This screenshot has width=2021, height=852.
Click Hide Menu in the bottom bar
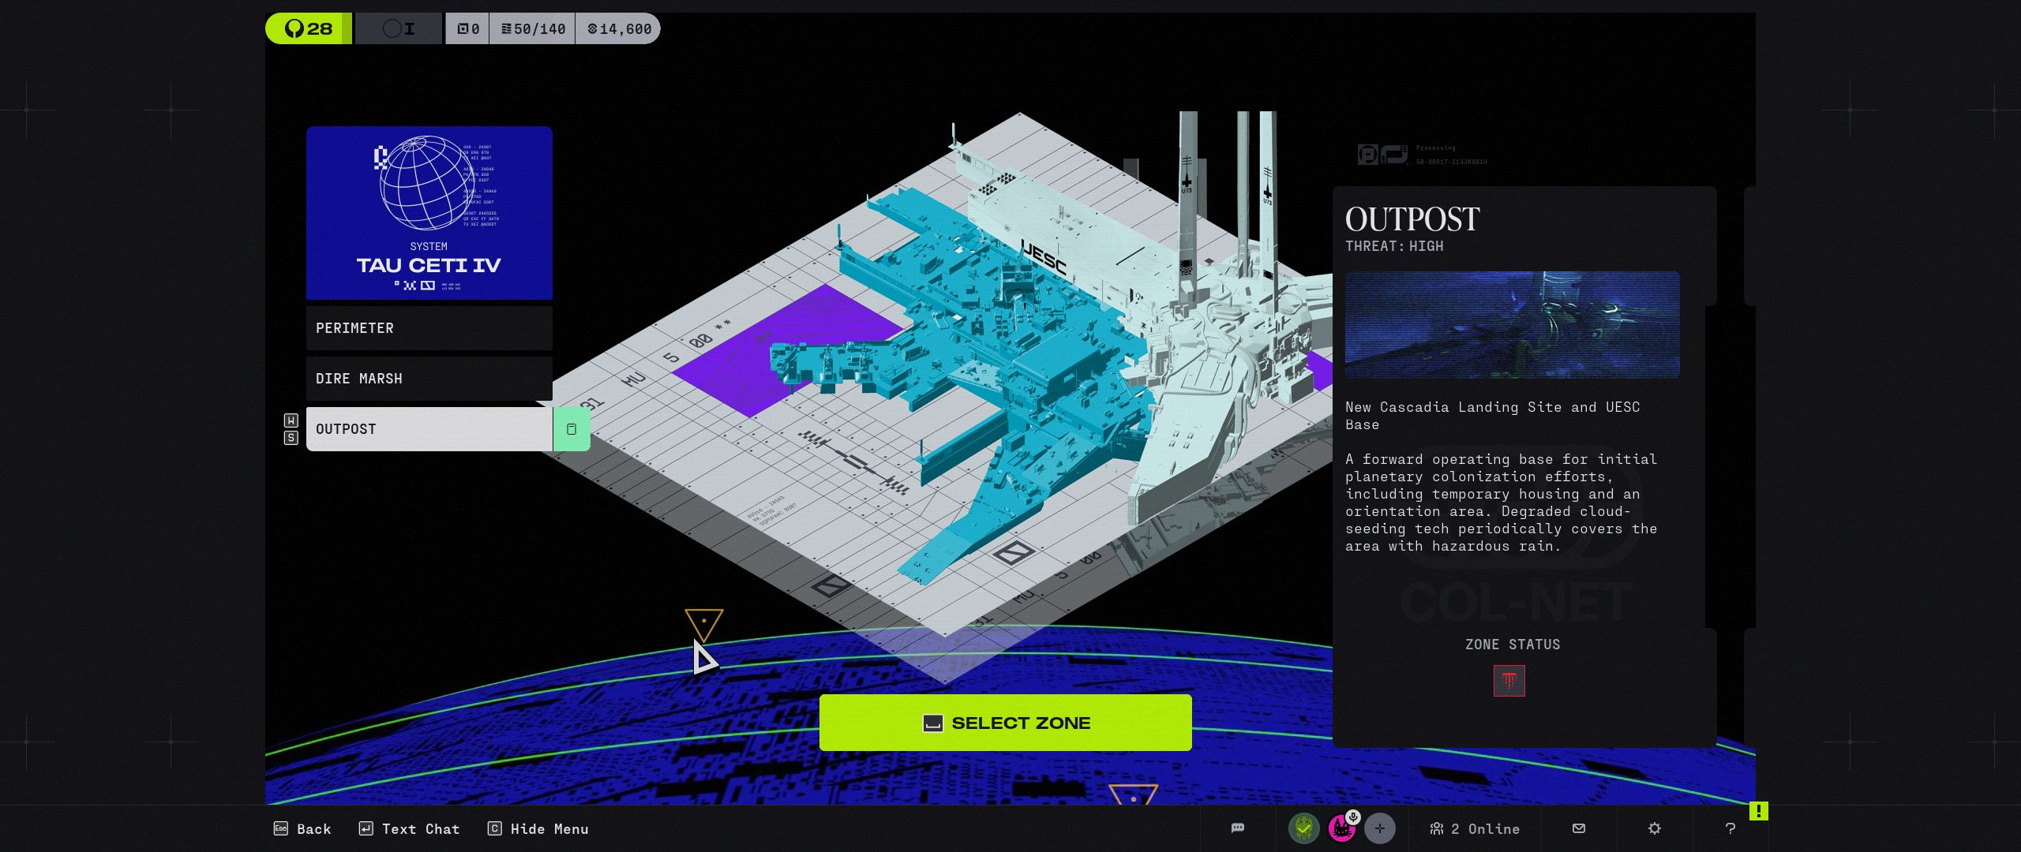click(x=538, y=828)
